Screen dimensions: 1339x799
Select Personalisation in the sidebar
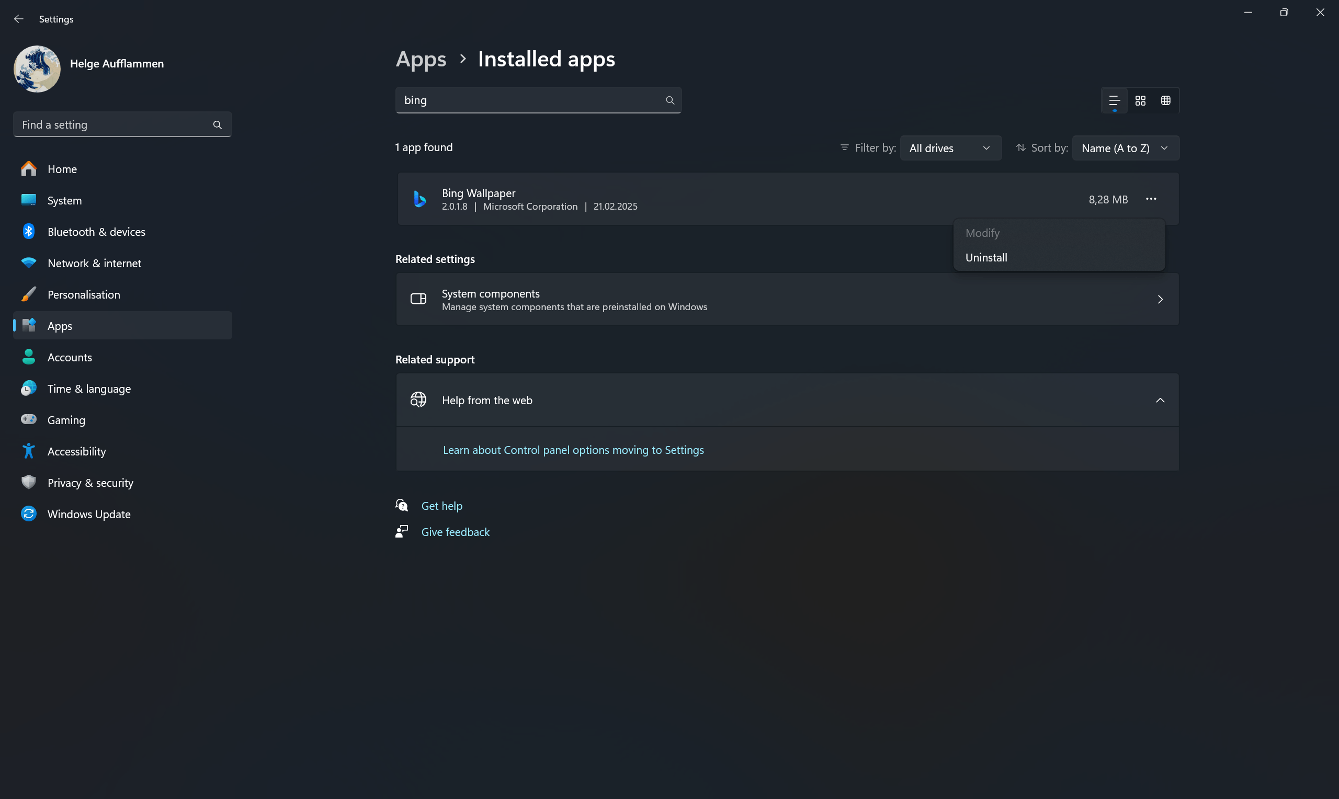[84, 294]
